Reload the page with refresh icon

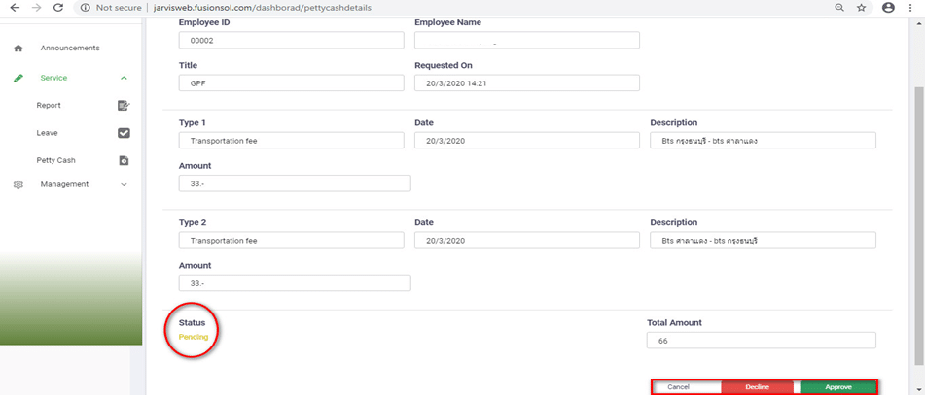click(x=58, y=7)
